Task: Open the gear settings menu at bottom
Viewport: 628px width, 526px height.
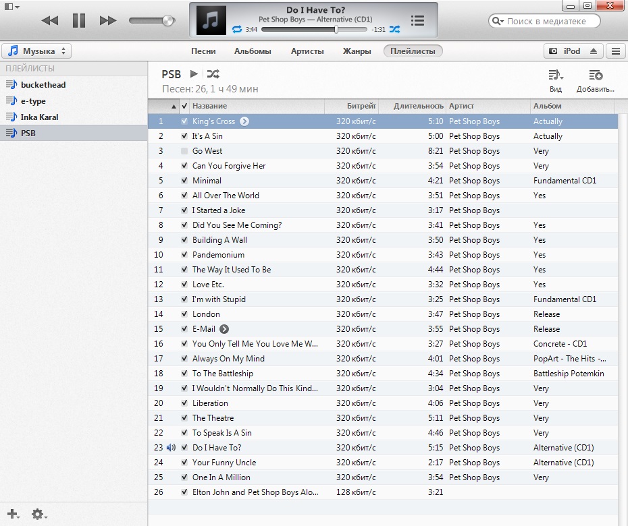Action: pos(39,514)
